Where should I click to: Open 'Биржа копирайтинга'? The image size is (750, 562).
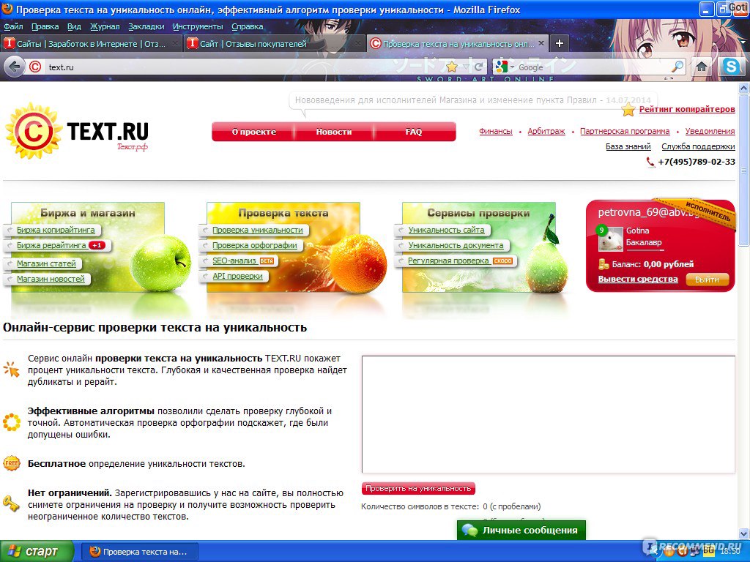pos(56,231)
